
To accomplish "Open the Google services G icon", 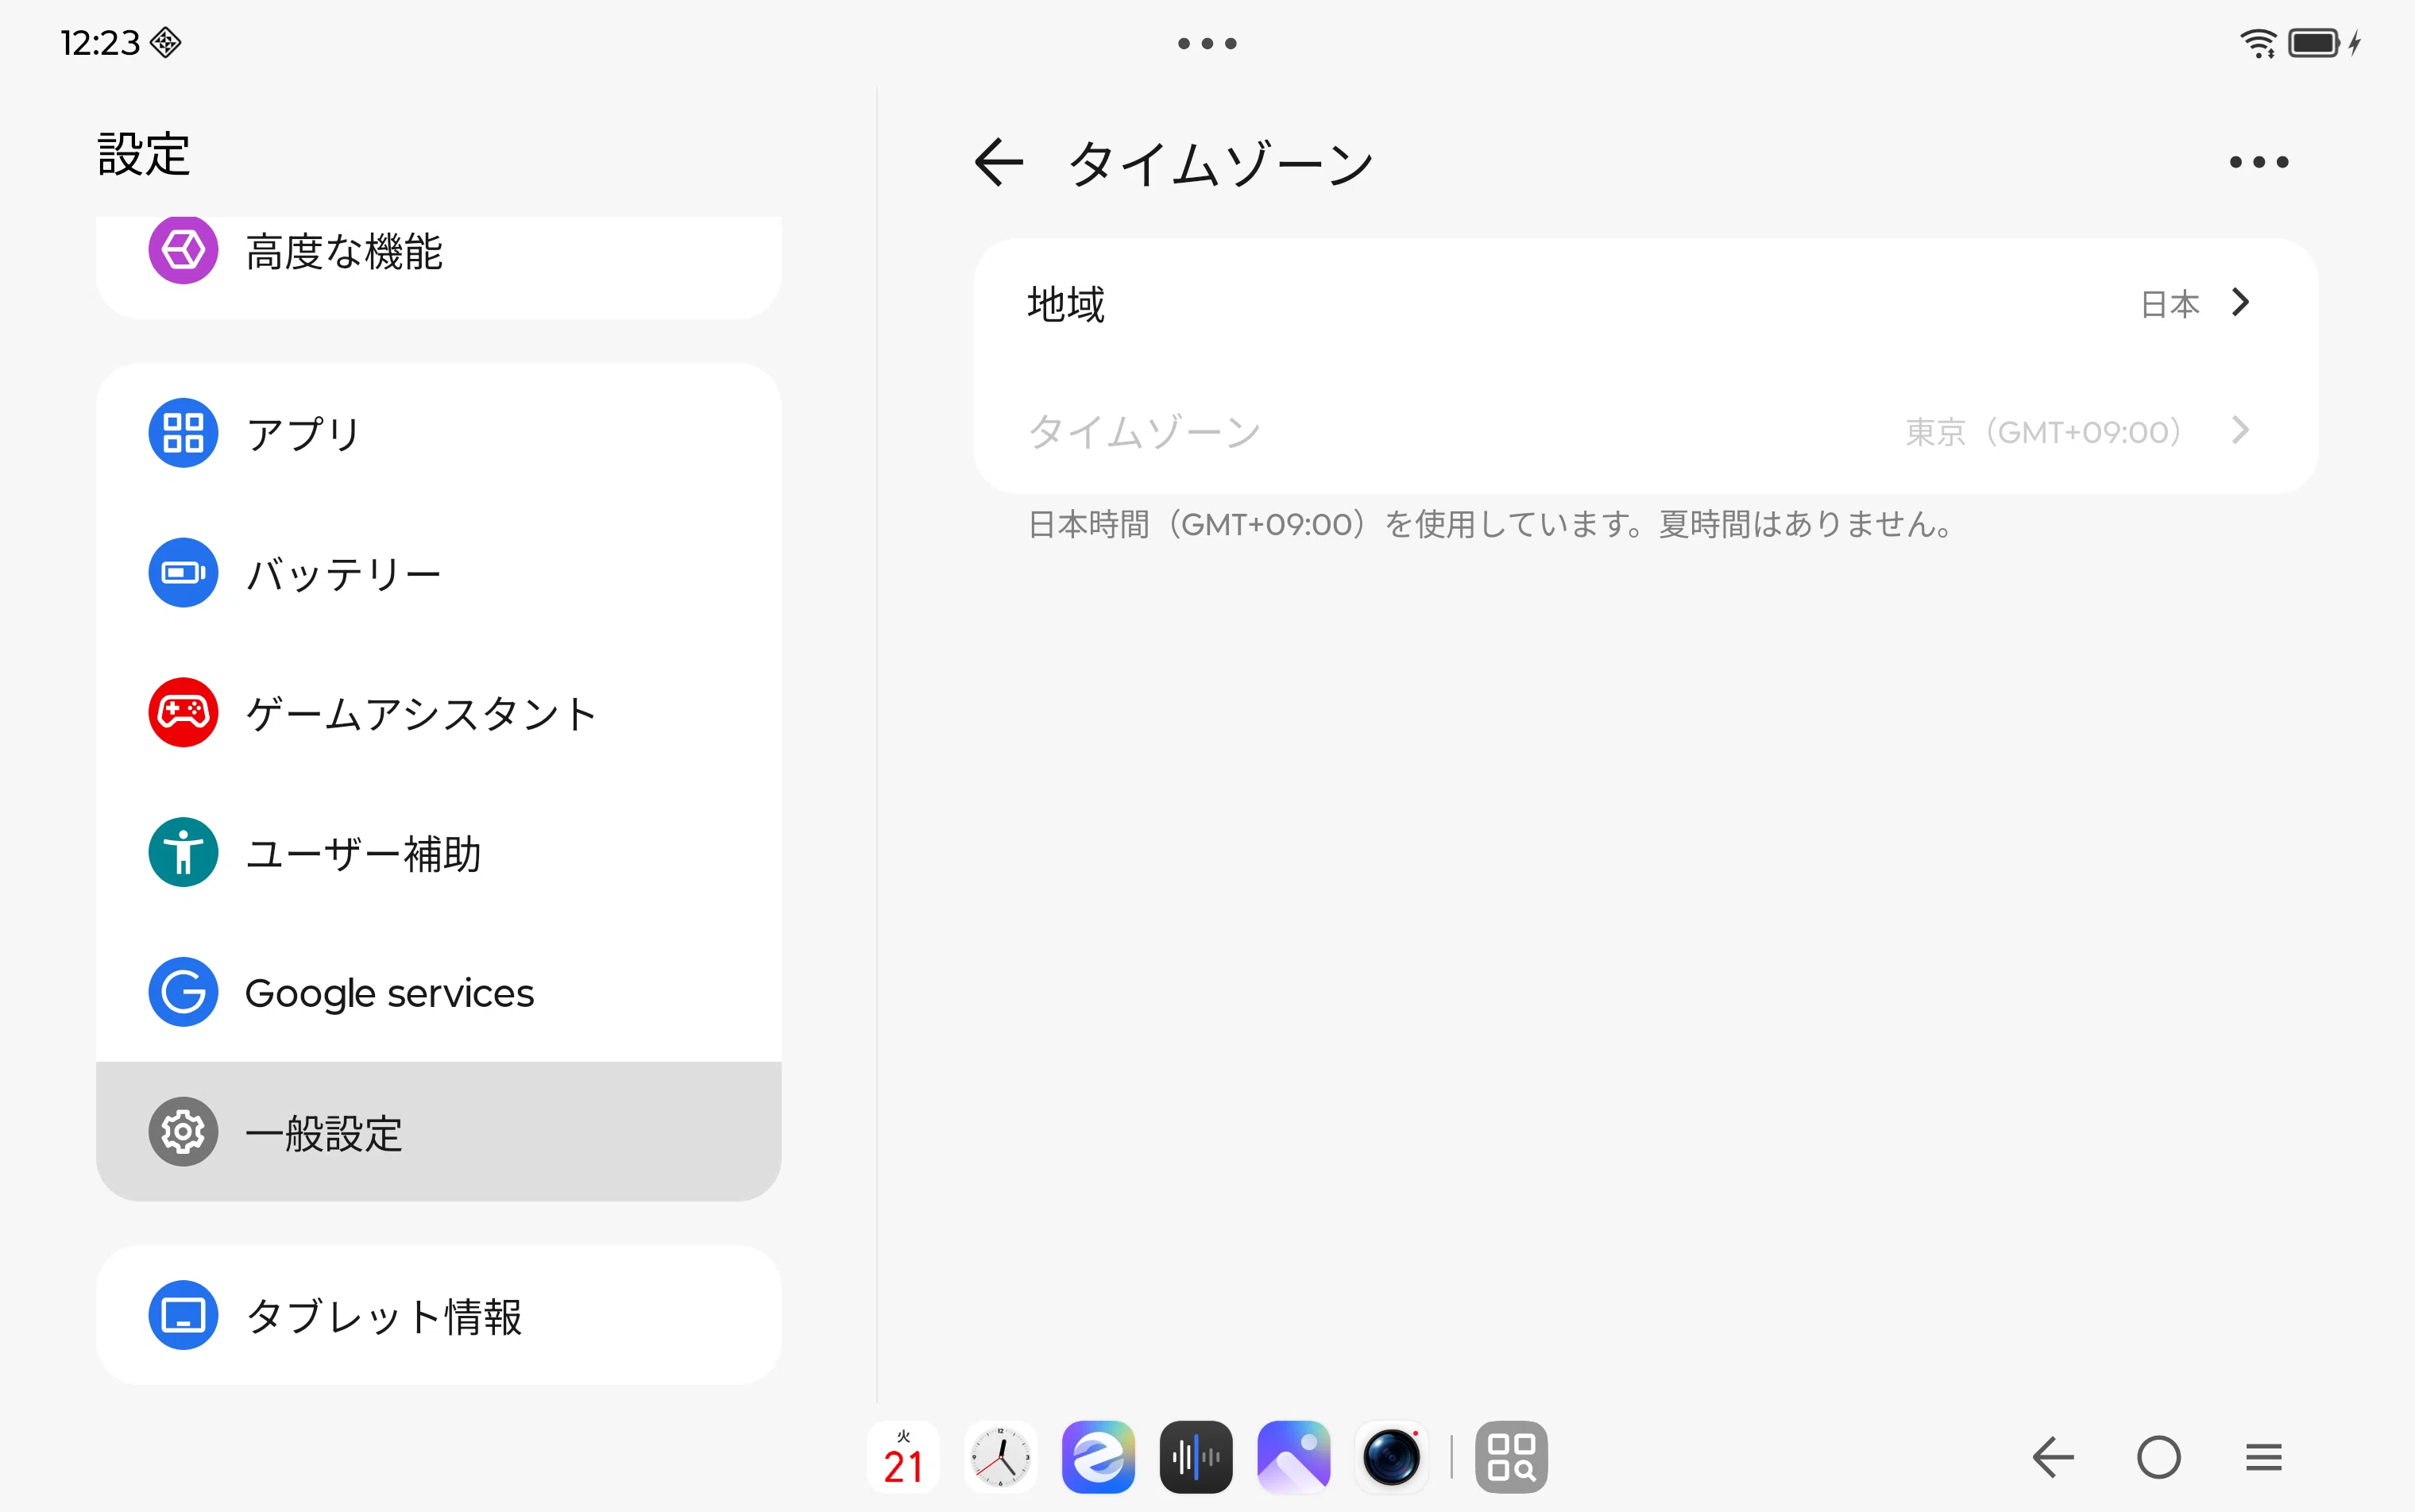I will [183, 992].
